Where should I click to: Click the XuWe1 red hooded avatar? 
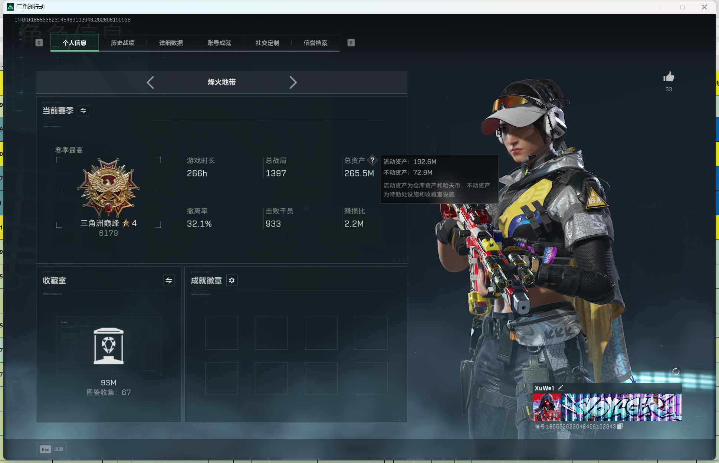547,407
